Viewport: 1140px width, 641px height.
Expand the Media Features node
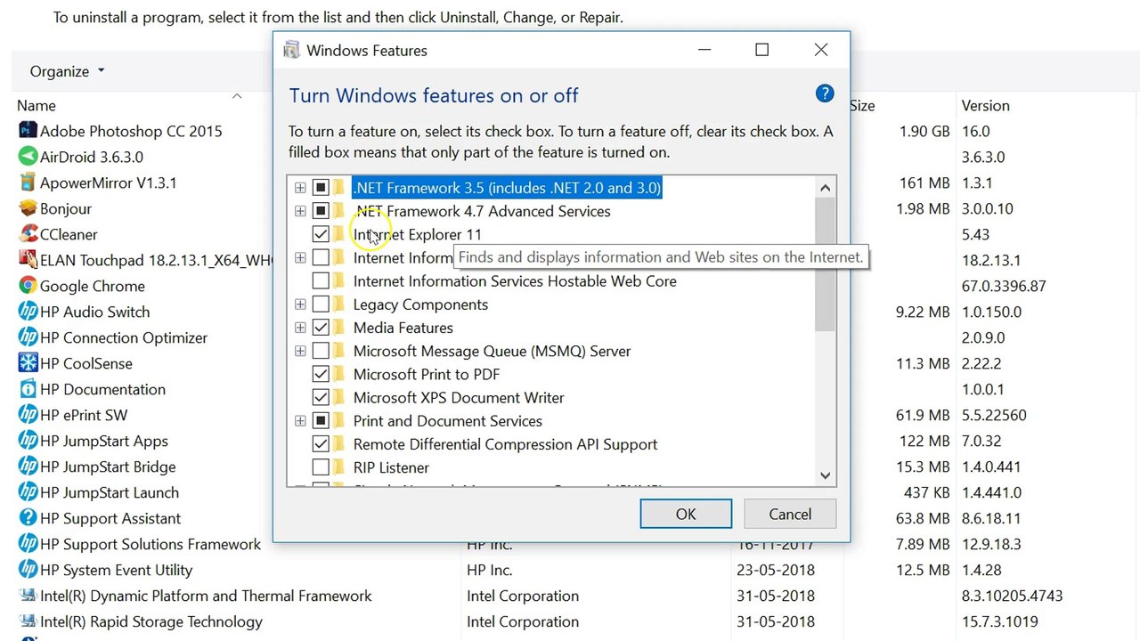300,328
